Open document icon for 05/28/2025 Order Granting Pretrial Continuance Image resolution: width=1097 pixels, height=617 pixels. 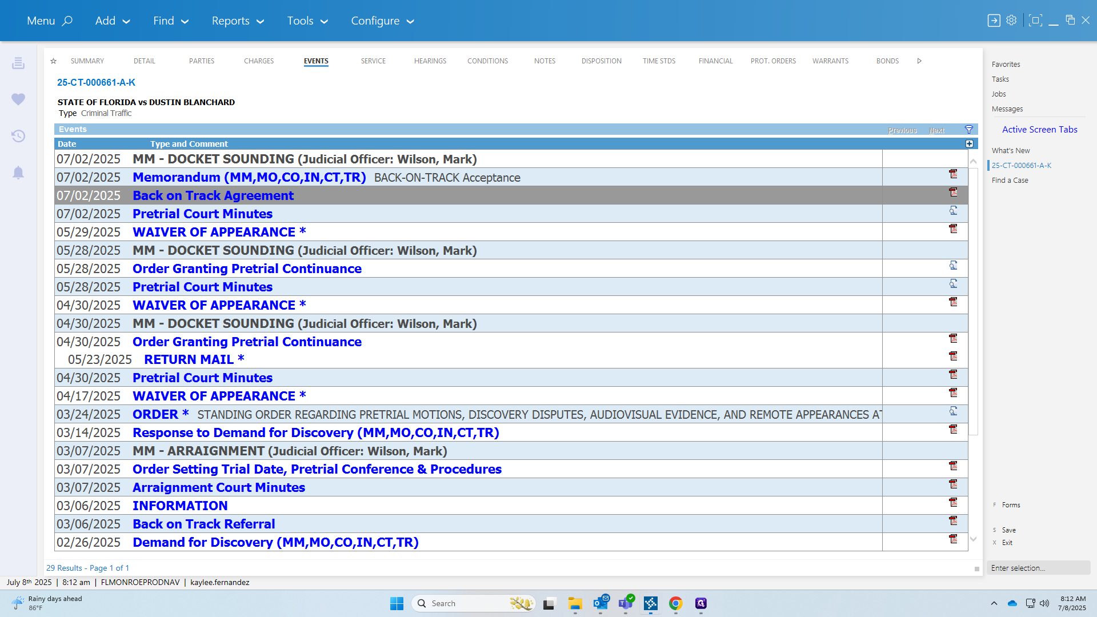953,265
